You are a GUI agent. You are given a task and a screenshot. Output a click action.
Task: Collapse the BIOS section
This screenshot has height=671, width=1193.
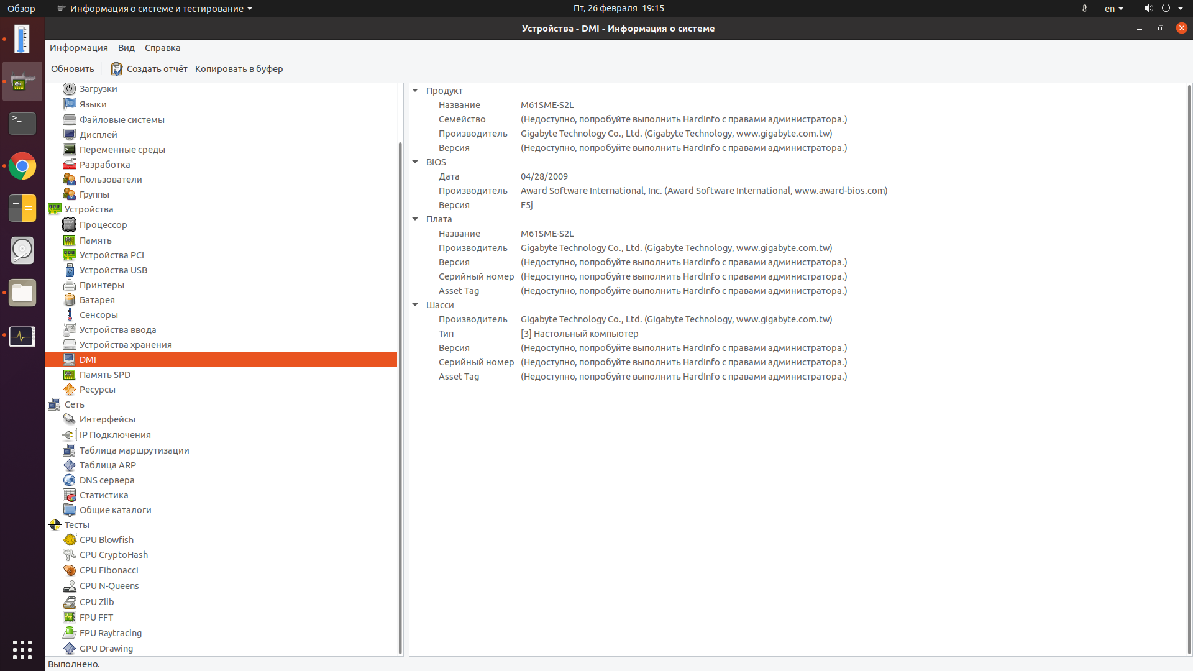pyautogui.click(x=415, y=162)
